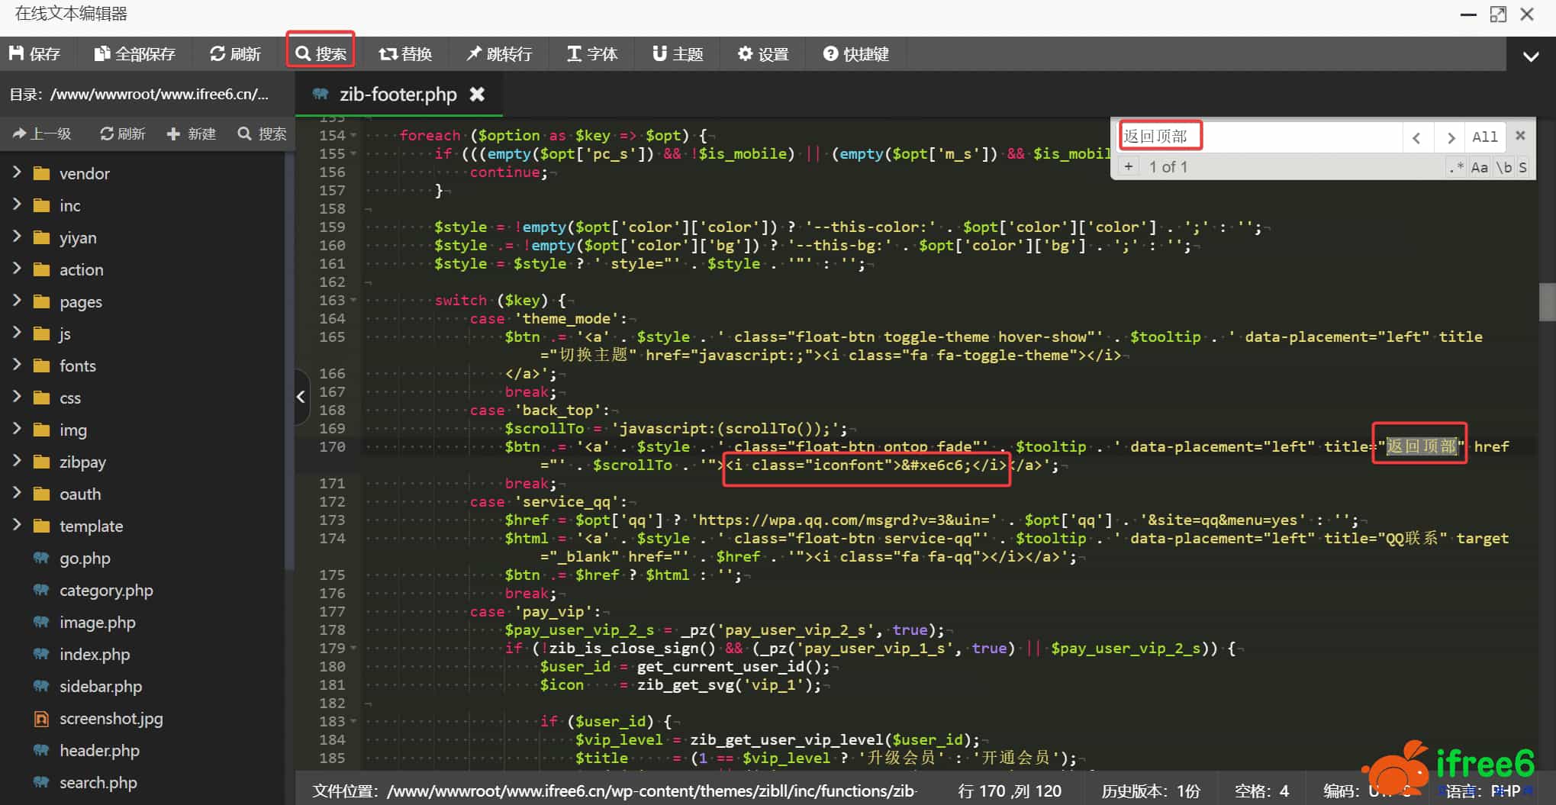Image resolution: width=1556 pixels, height=805 pixels.
Task: Open header.php from the file list
Action: point(99,751)
